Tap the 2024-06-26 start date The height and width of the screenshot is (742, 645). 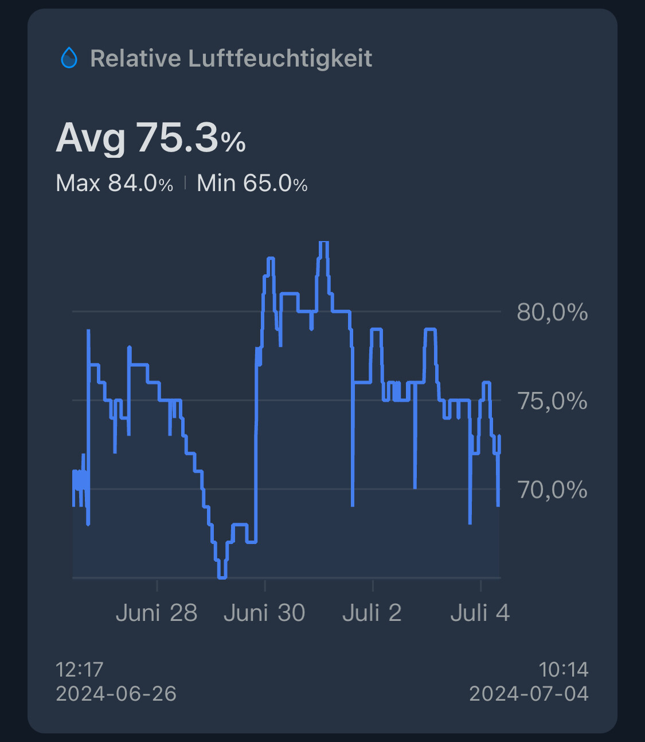pyautogui.click(x=116, y=694)
